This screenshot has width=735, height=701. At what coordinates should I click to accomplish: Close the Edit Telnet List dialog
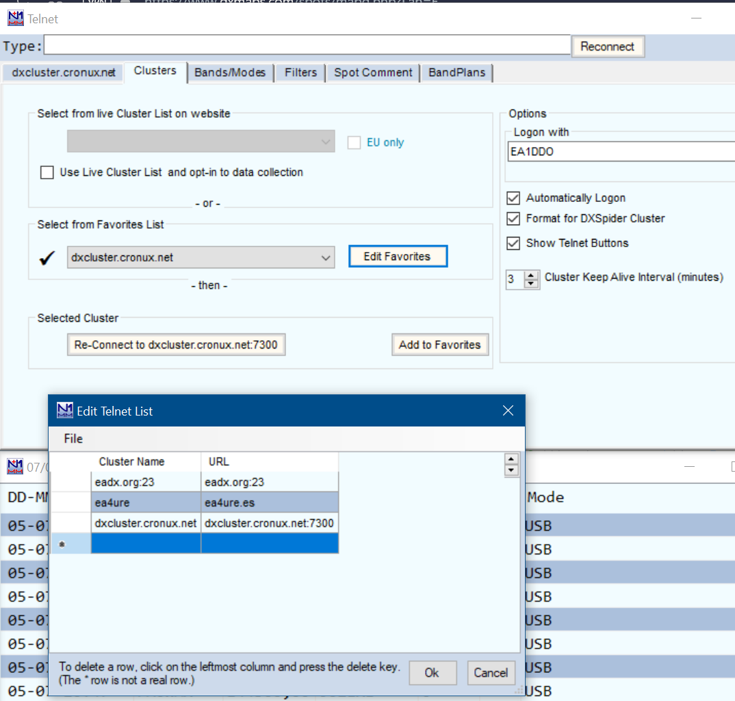click(508, 411)
